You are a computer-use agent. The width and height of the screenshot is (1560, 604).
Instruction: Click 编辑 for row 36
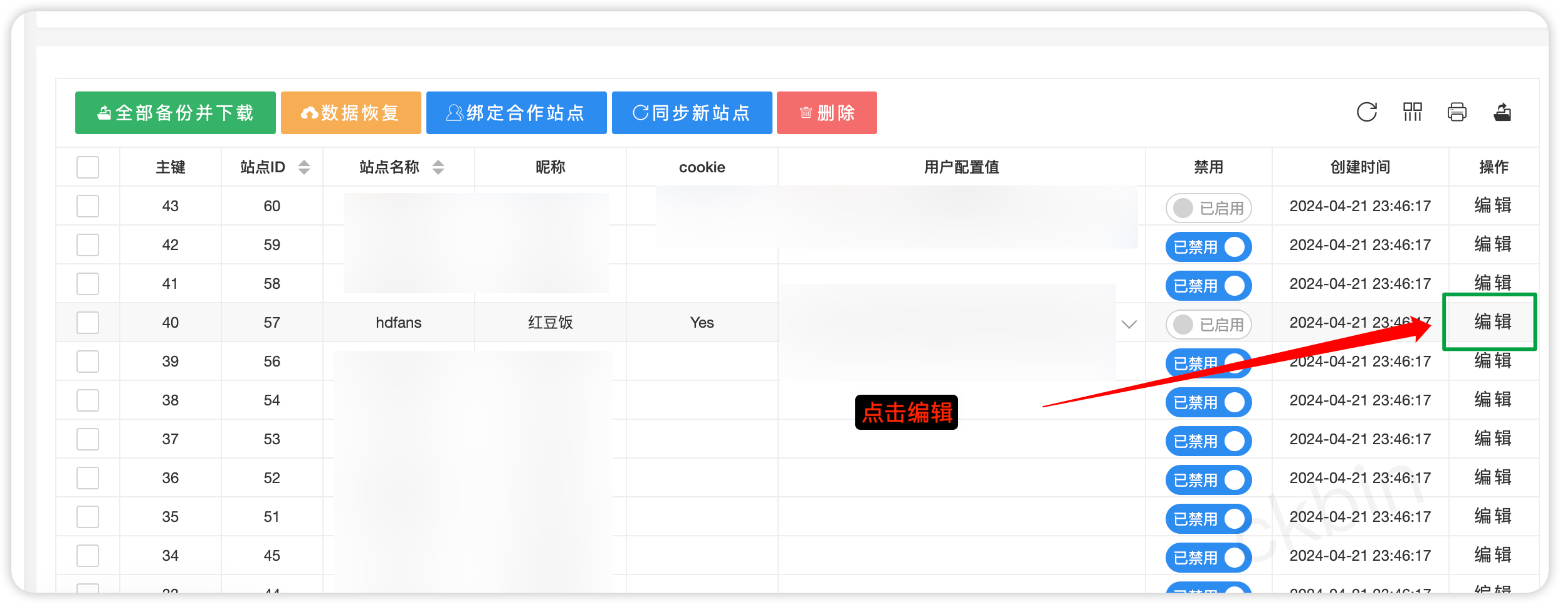click(1493, 477)
